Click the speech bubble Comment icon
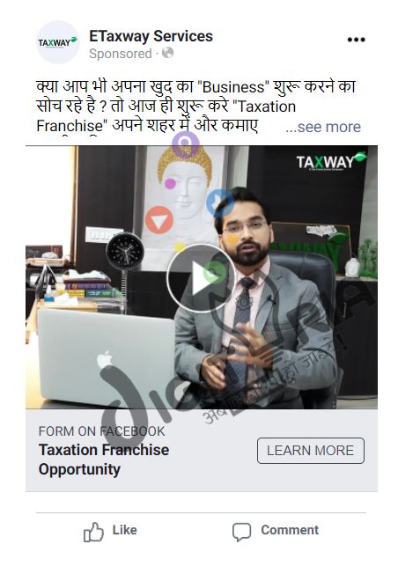398x574 pixels. pos(241,532)
